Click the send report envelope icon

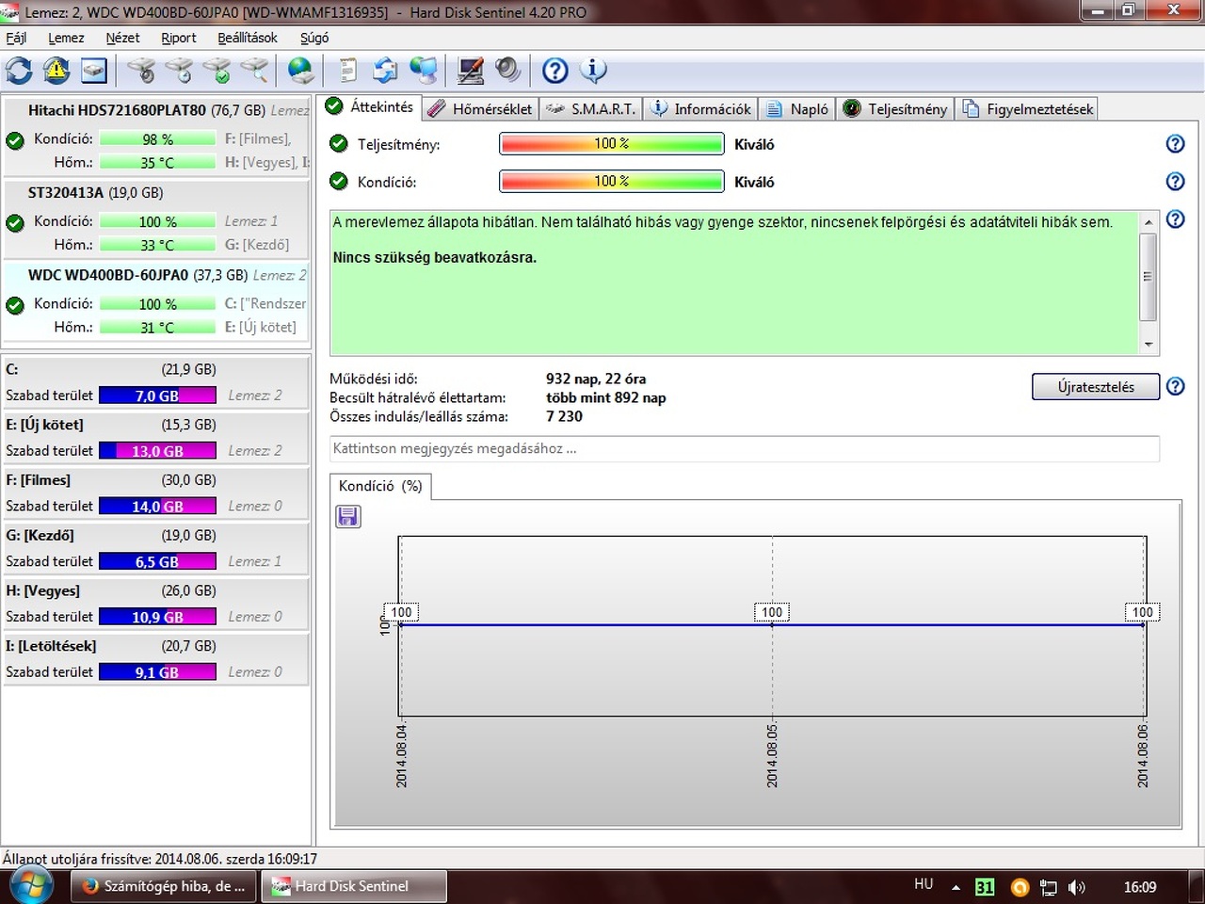pyautogui.click(x=385, y=71)
